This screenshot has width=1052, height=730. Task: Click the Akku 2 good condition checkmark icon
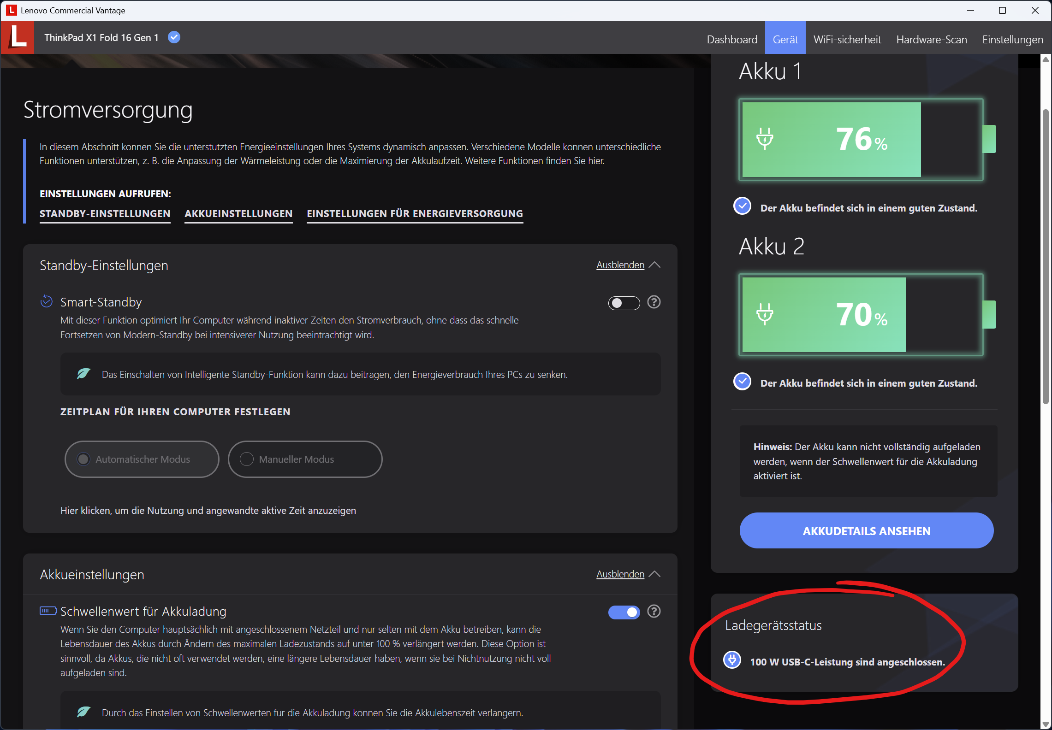742,382
